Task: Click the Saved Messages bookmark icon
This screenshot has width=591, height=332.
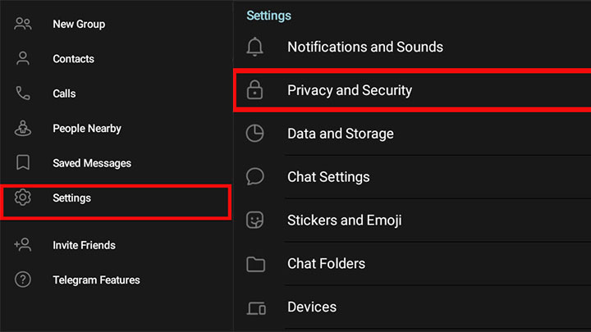Action: click(x=23, y=163)
